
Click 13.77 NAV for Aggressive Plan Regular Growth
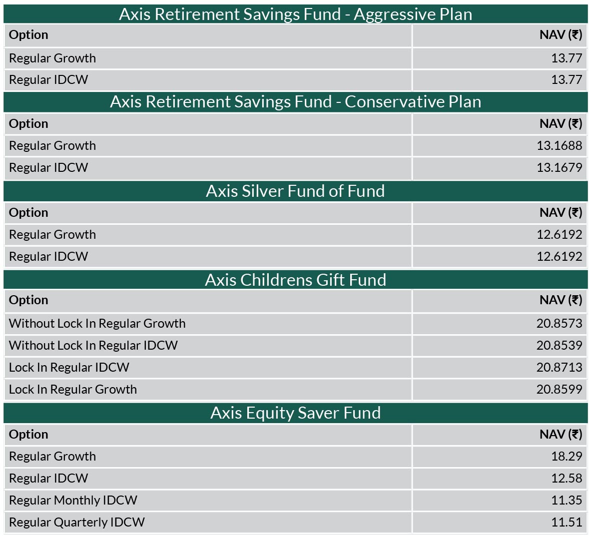[567, 58]
